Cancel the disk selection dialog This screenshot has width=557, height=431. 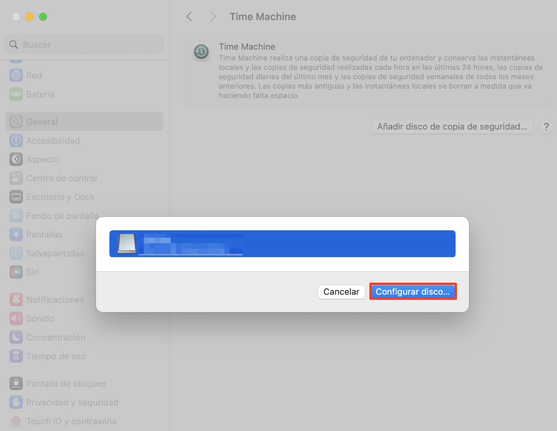(341, 292)
